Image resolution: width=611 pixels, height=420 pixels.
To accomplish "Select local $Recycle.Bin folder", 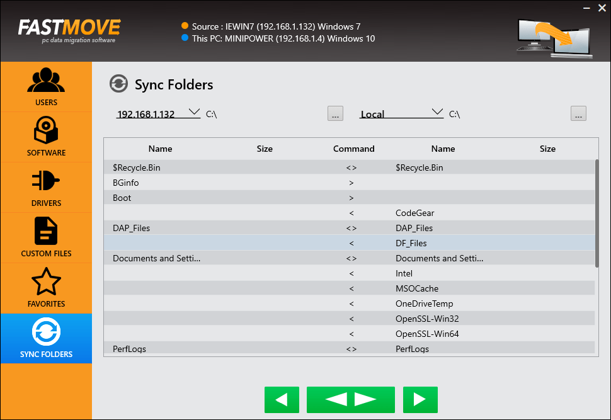I will [x=420, y=167].
